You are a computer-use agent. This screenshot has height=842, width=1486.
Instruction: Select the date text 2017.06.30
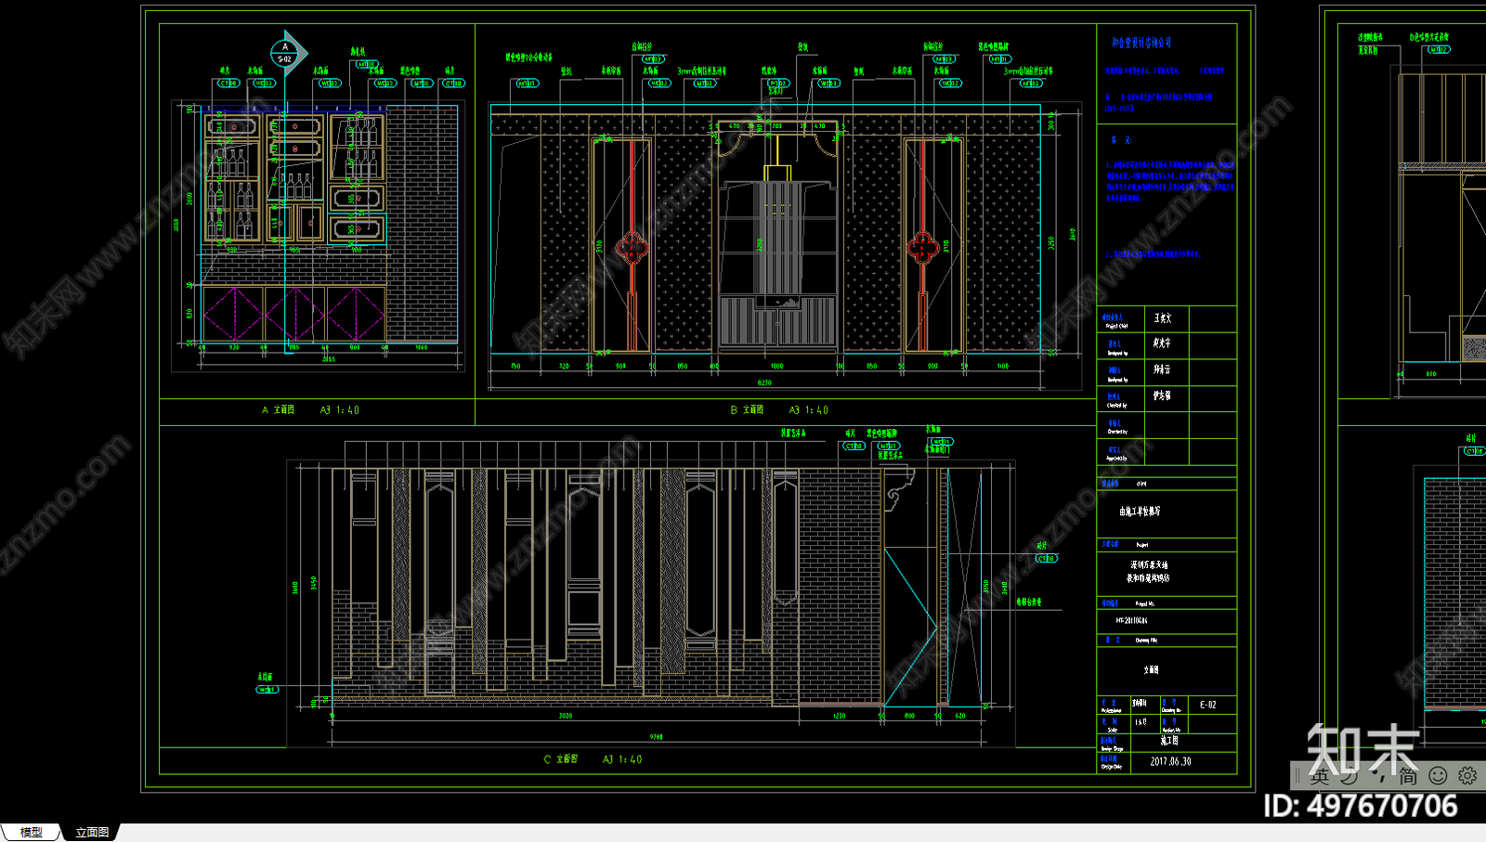(1170, 761)
